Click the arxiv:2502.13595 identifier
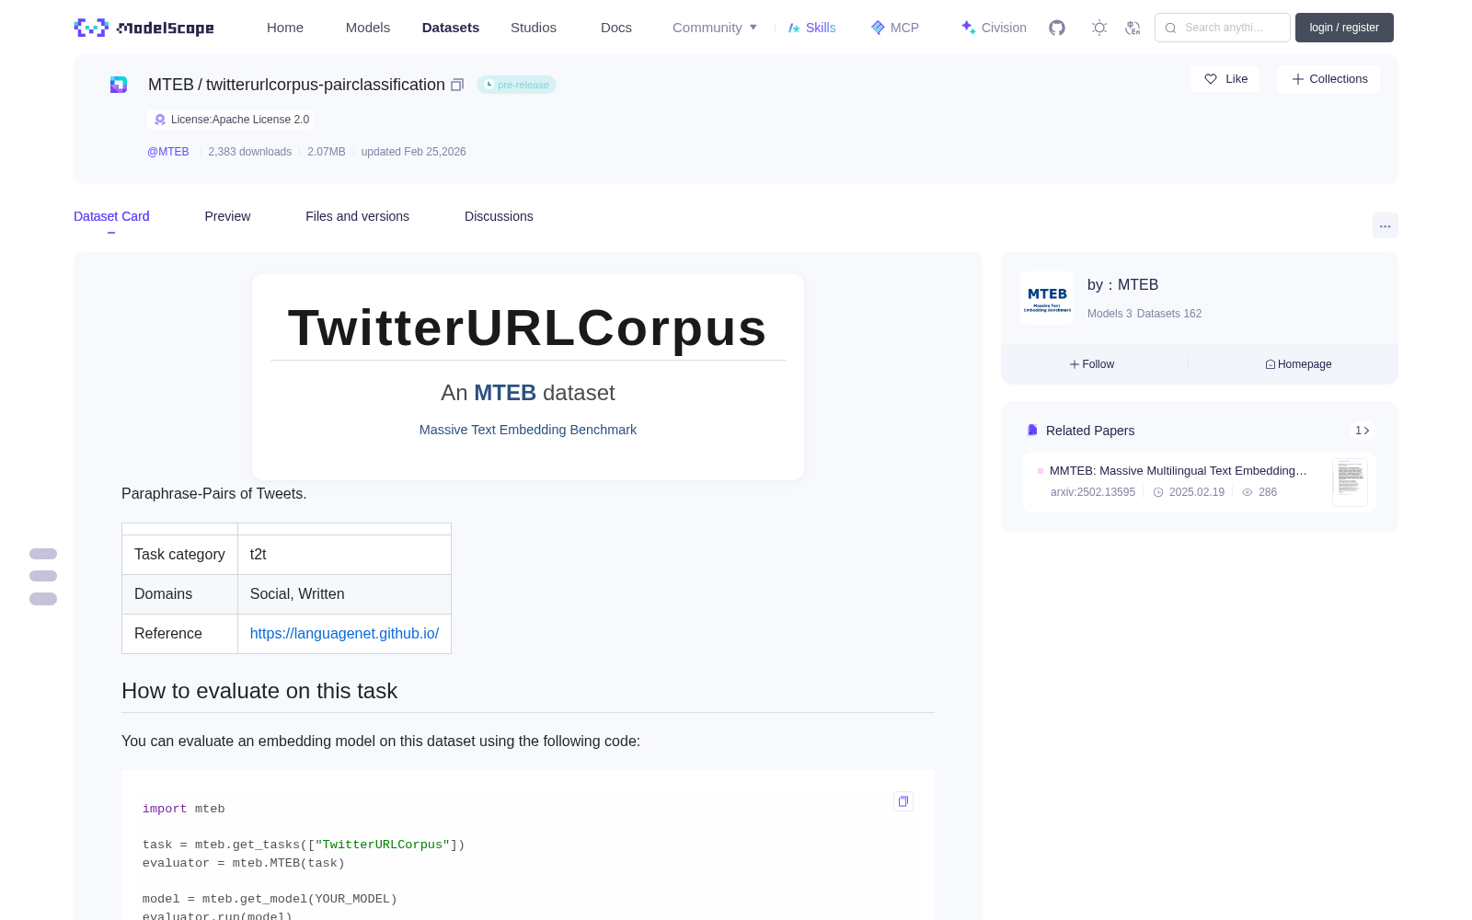 pyautogui.click(x=1093, y=492)
